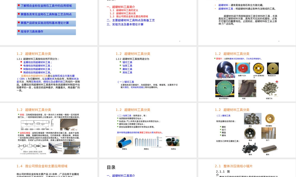The image size is (296, 177).
Task: Select the slide listing 1.2.2 按用途分为
Action: point(148,74)
